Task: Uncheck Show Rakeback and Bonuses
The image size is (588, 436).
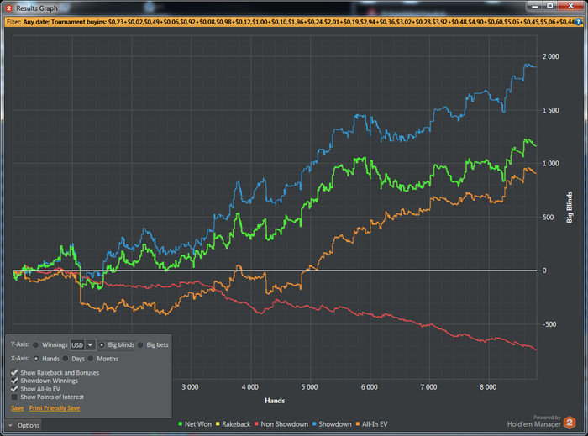Action: [x=14, y=372]
